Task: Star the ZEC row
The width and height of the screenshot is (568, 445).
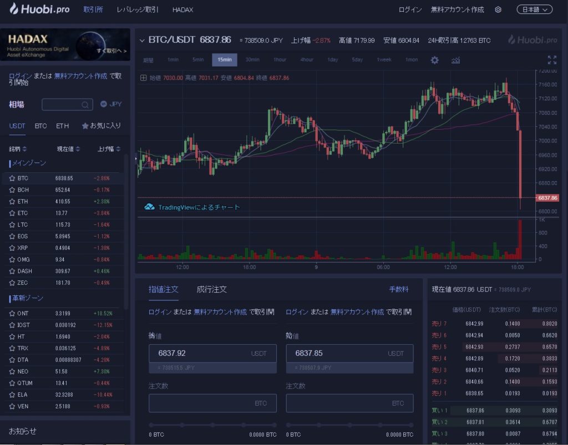Action: pos(12,283)
